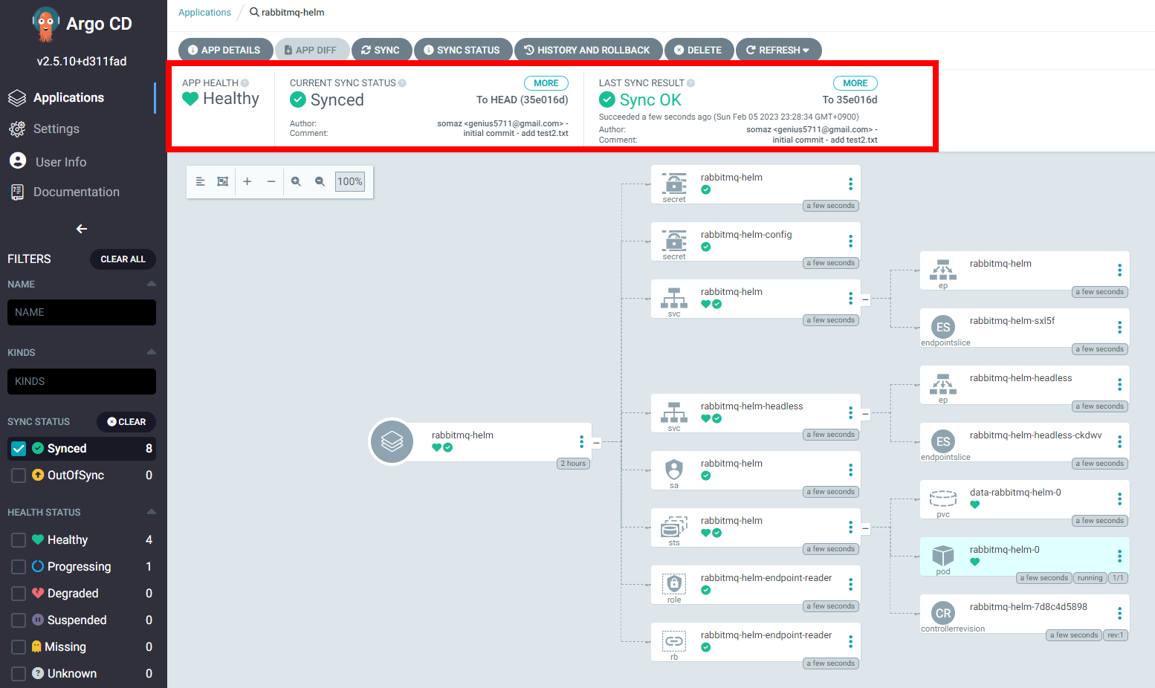The height and width of the screenshot is (688, 1155).
Task: Open Documentation from the sidebar
Action: point(76,192)
